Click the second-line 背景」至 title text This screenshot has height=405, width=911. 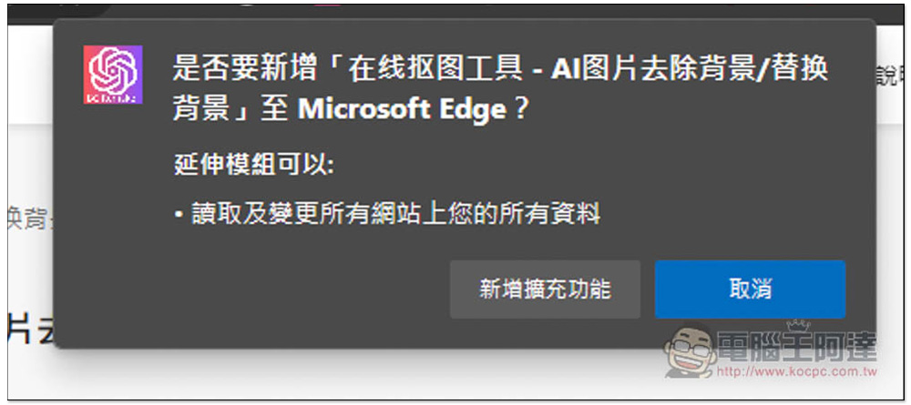pyautogui.click(x=230, y=109)
